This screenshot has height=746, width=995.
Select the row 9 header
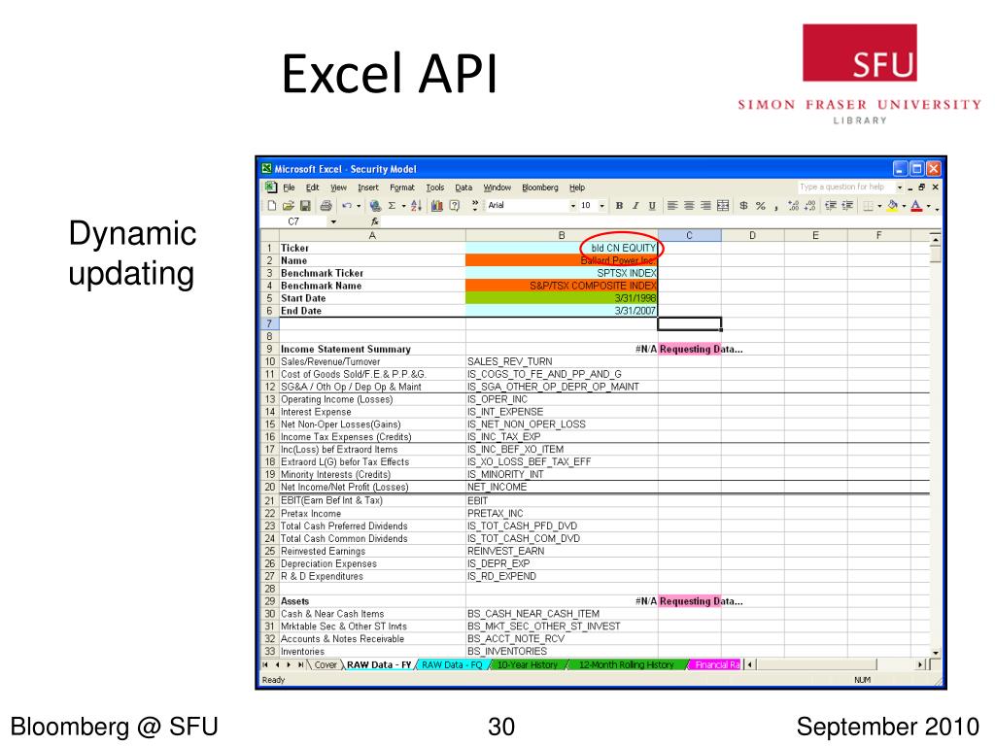pos(269,349)
